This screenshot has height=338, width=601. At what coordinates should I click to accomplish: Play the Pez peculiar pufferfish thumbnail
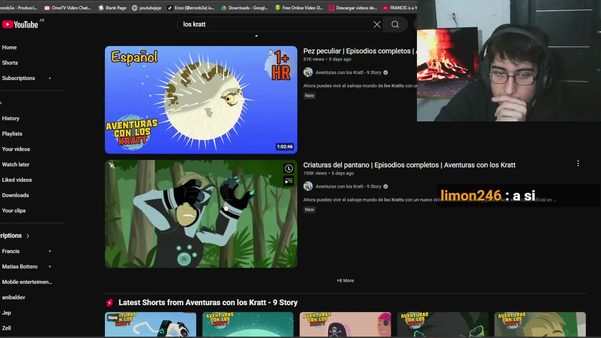click(x=201, y=100)
